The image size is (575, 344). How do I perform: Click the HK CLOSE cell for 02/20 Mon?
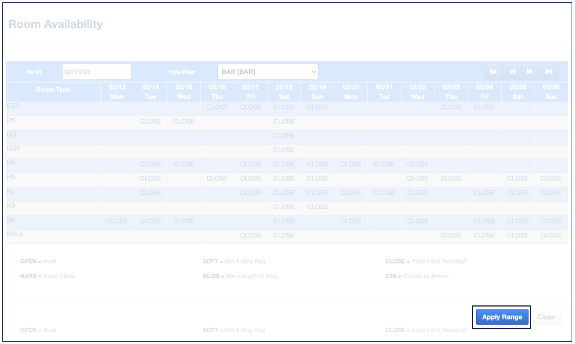click(351, 164)
